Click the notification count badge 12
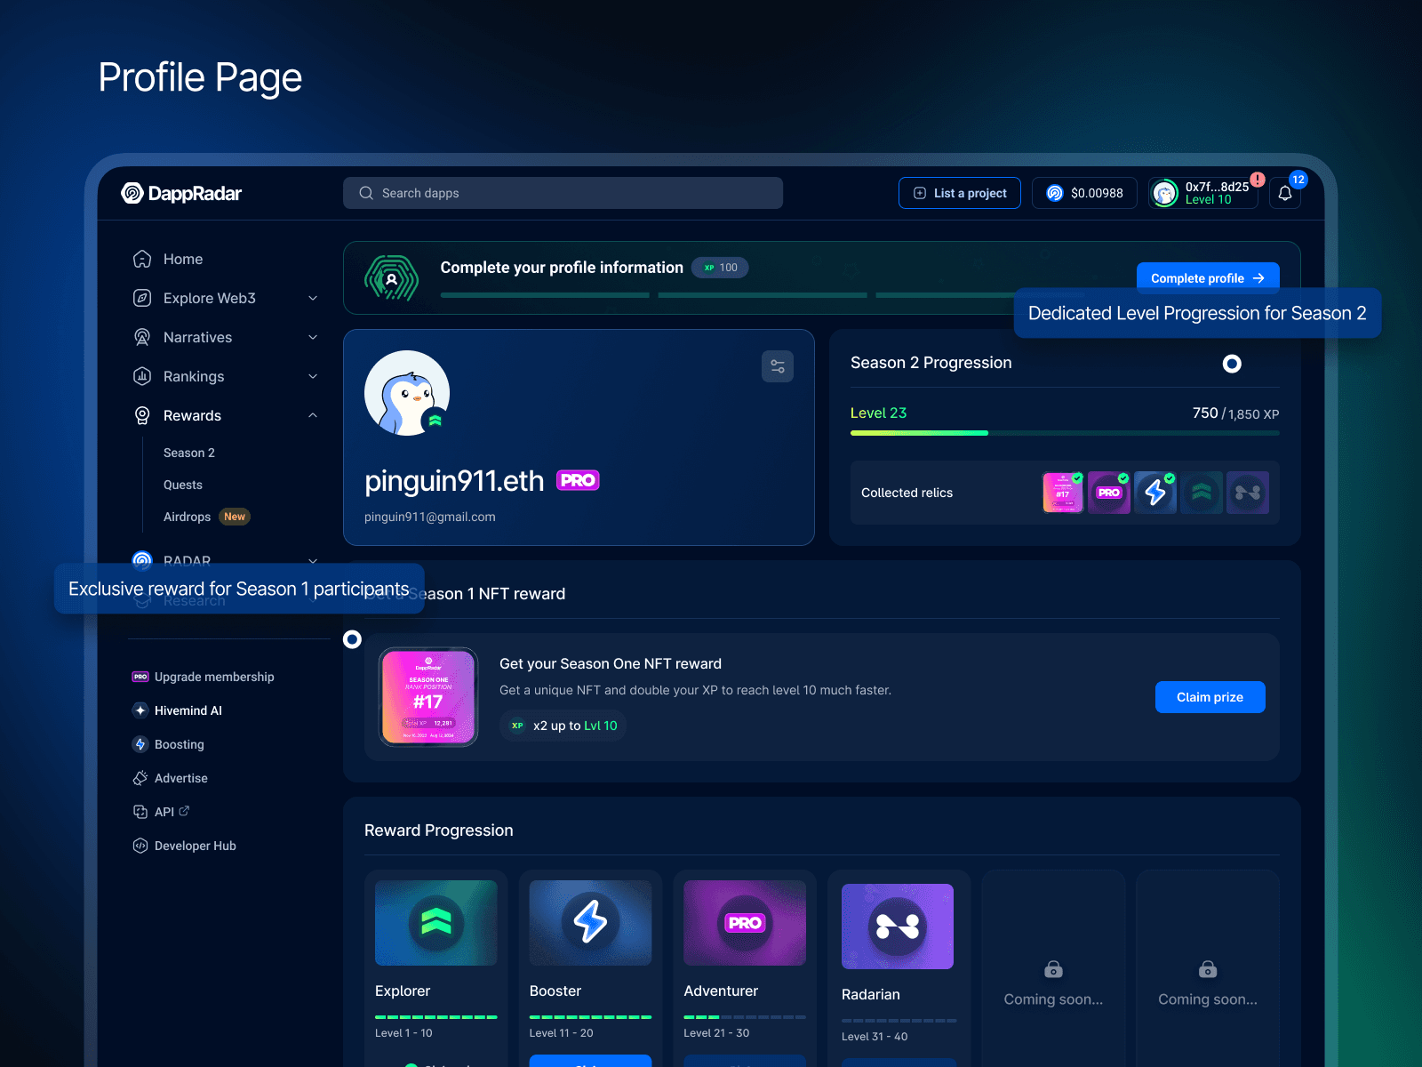Screen dimensions: 1422x1067 pos(1298,180)
